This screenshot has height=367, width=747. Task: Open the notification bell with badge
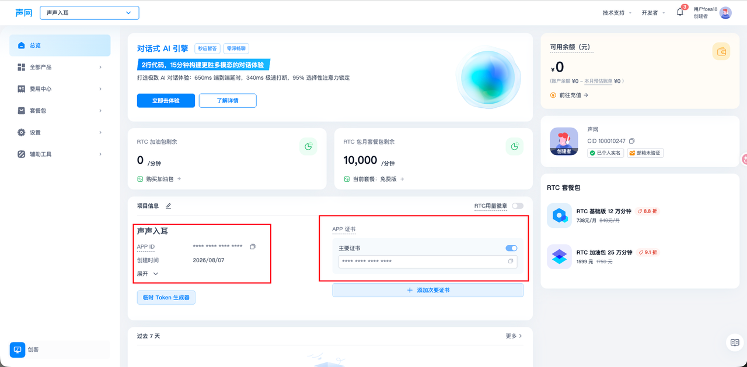coord(680,12)
